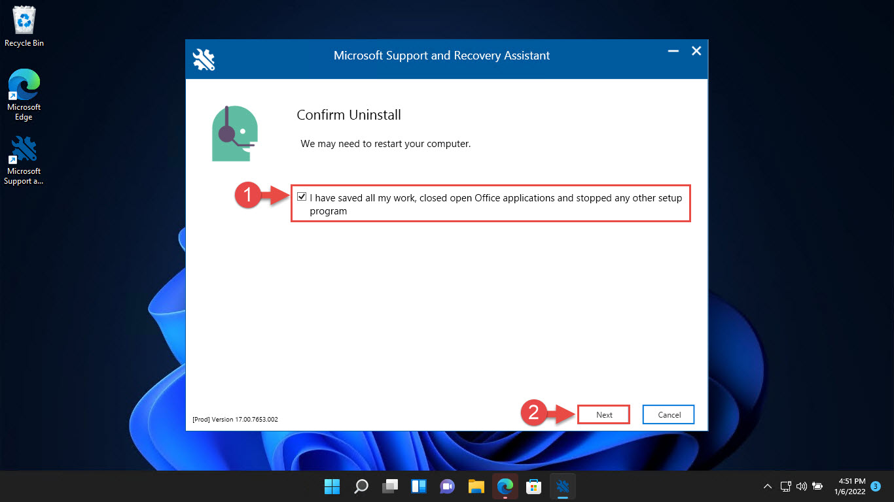Open the Widgets panel on the taskbar
The height and width of the screenshot is (502, 894).
tap(419, 486)
